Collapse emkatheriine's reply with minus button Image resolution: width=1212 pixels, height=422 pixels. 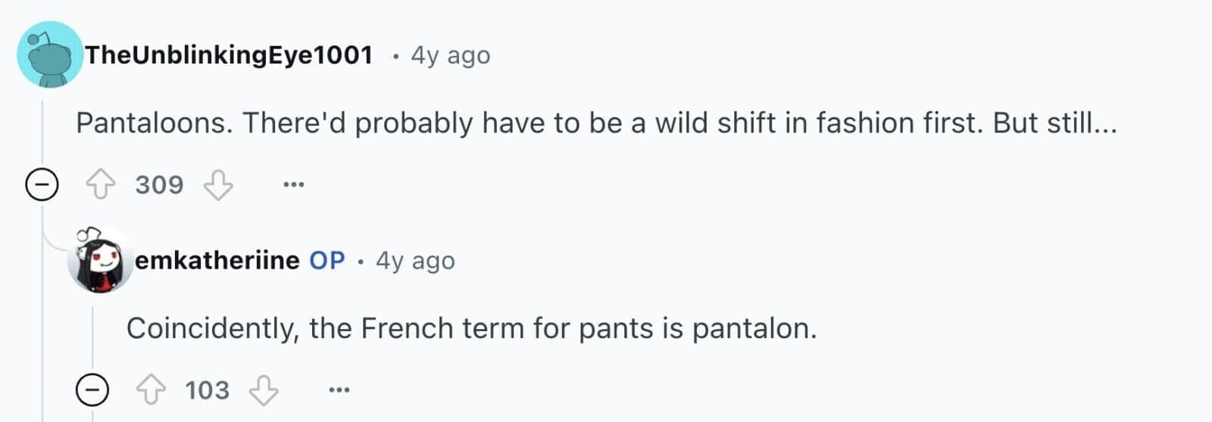(92, 390)
